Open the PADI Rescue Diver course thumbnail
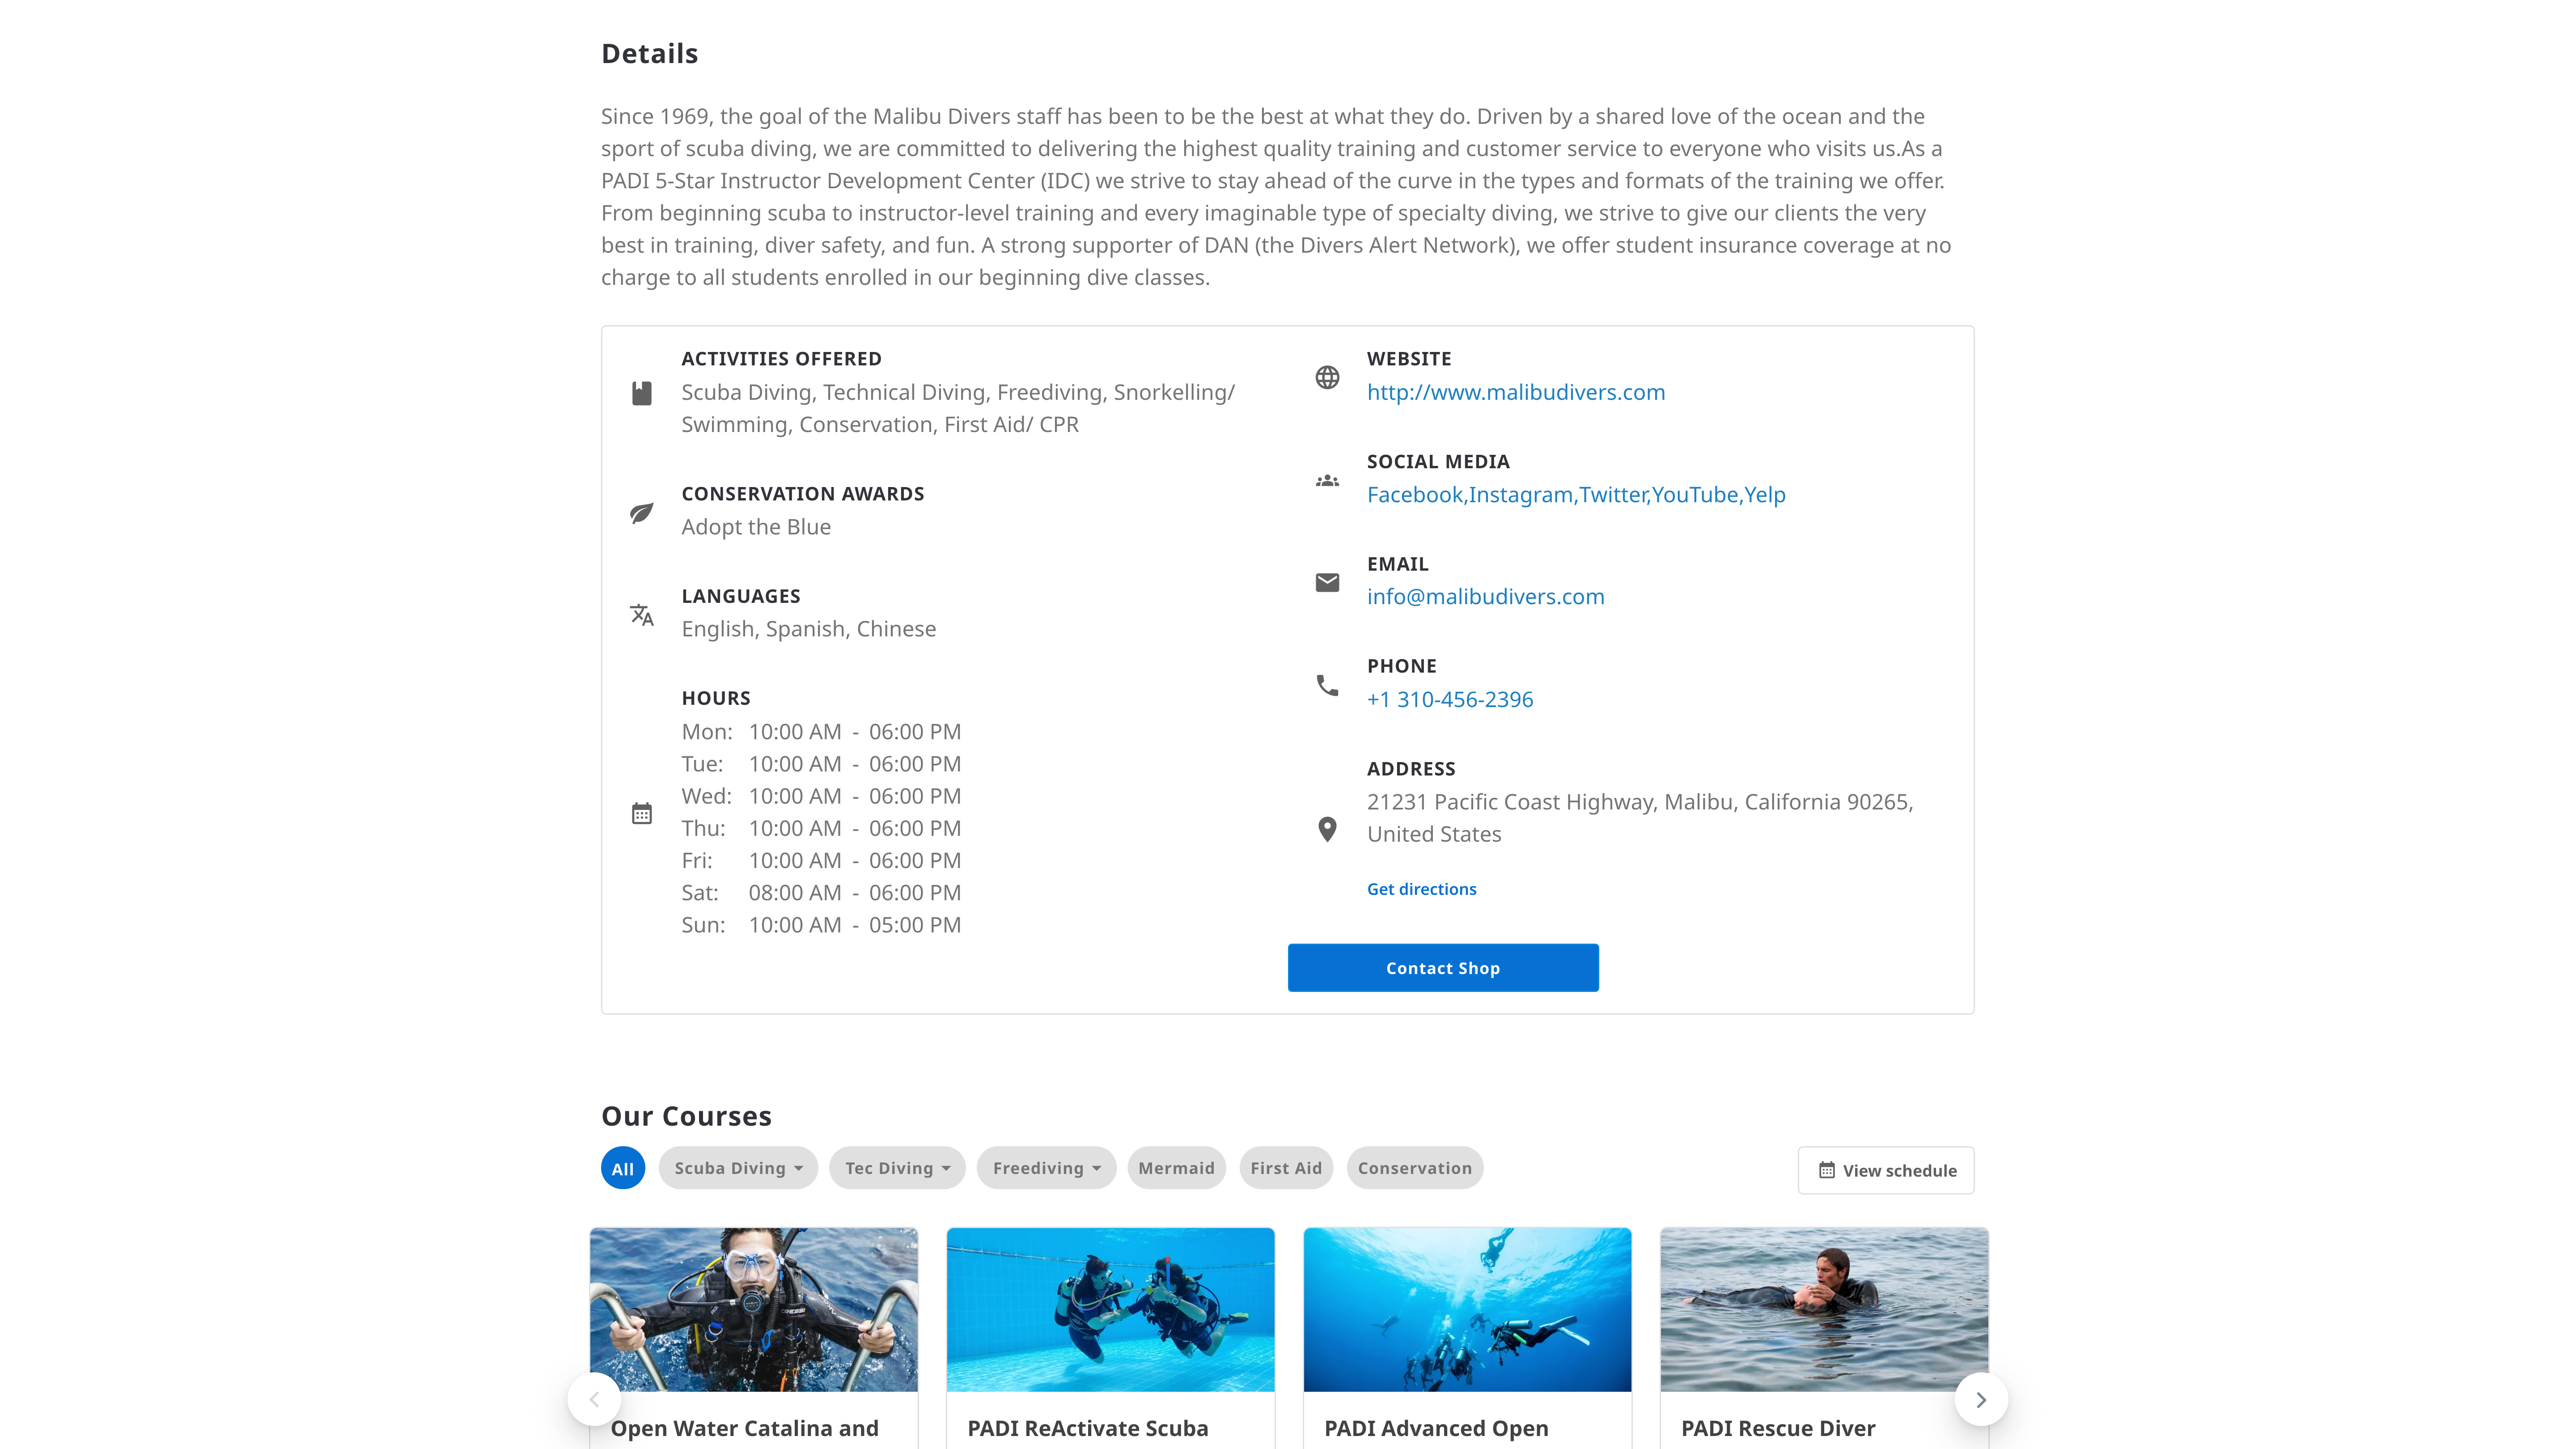The image size is (2576, 1449). tap(1824, 1309)
